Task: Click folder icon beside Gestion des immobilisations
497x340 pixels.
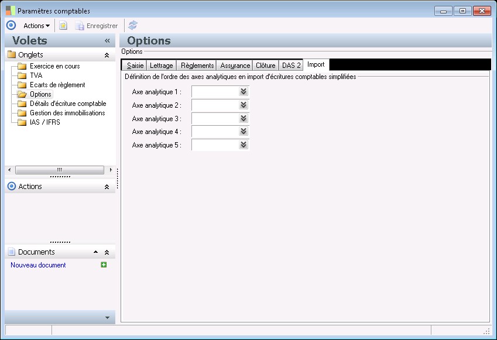Action: click(22, 113)
